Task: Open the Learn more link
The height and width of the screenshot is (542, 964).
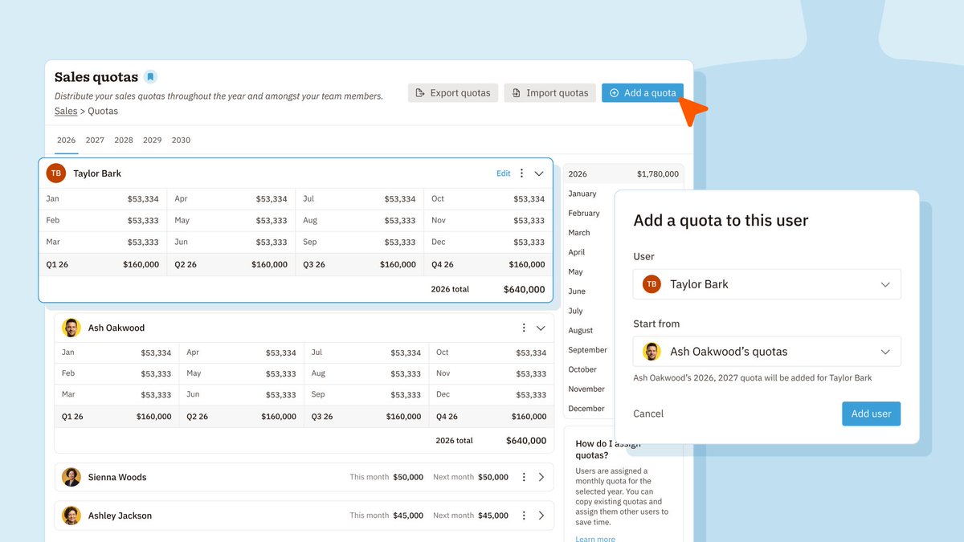Action: pyautogui.click(x=595, y=539)
